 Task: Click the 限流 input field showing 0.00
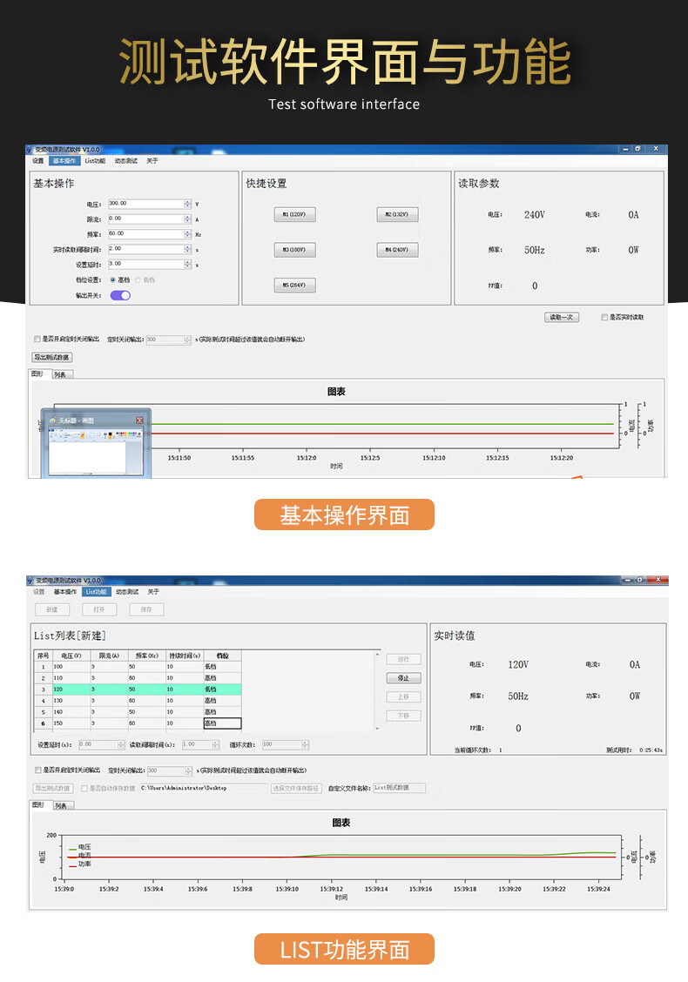coord(146,219)
